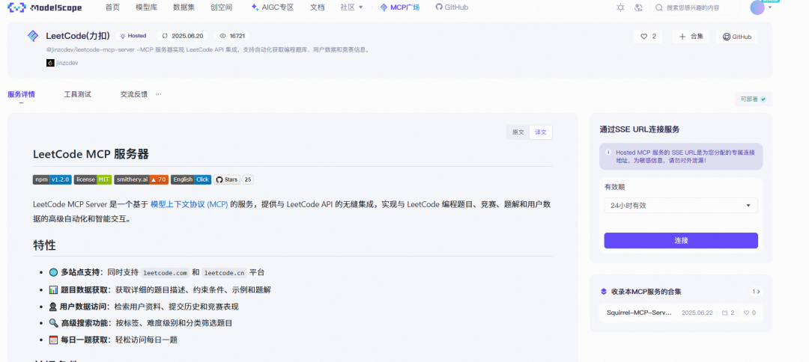Click the GitHub button in service header
The height and width of the screenshot is (362, 809).
click(x=736, y=37)
